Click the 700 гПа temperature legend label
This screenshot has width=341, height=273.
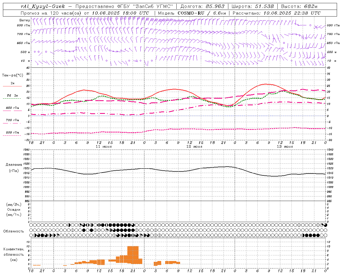pos(12,120)
